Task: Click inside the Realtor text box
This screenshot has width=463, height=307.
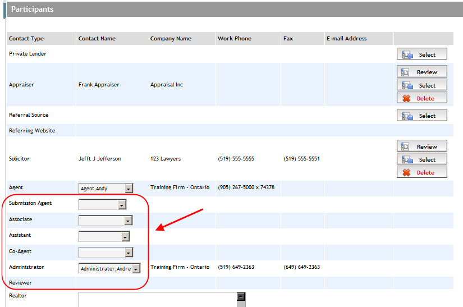Action: click(158, 300)
